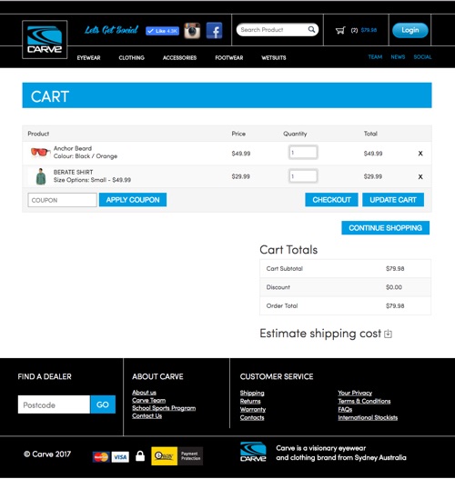Open the FOOTWEAR menu

(229, 57)
